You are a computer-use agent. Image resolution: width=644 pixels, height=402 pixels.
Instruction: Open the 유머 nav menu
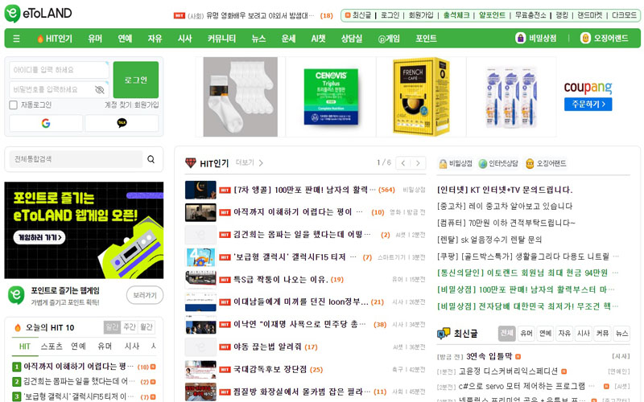[95, 39]
